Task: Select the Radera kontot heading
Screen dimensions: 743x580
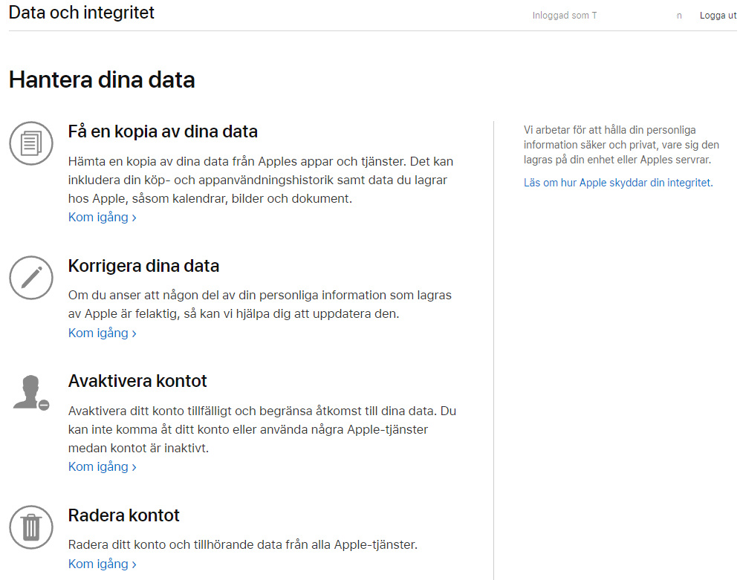Action: click(x=124, y=515)
